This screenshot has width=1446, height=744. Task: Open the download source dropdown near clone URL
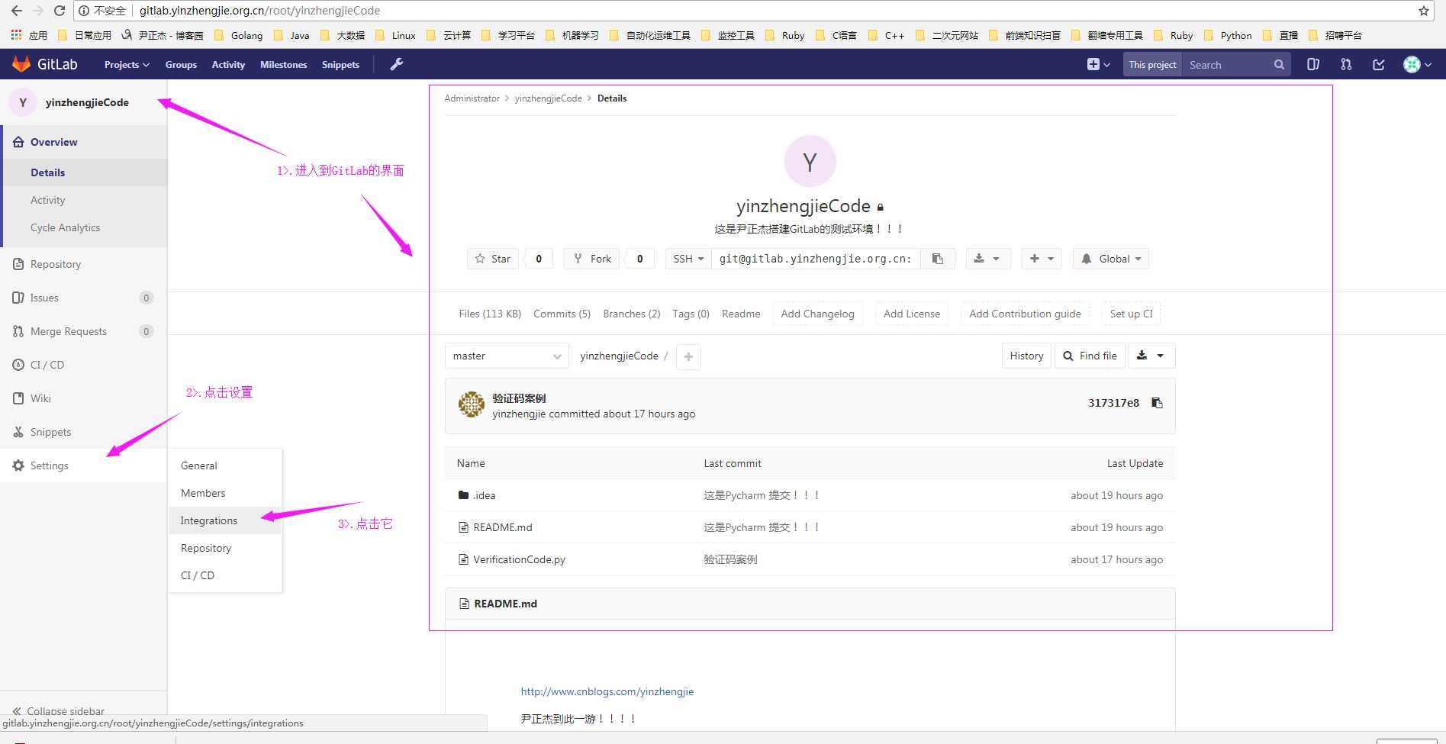pyautogui.click(x=987, y=259)
